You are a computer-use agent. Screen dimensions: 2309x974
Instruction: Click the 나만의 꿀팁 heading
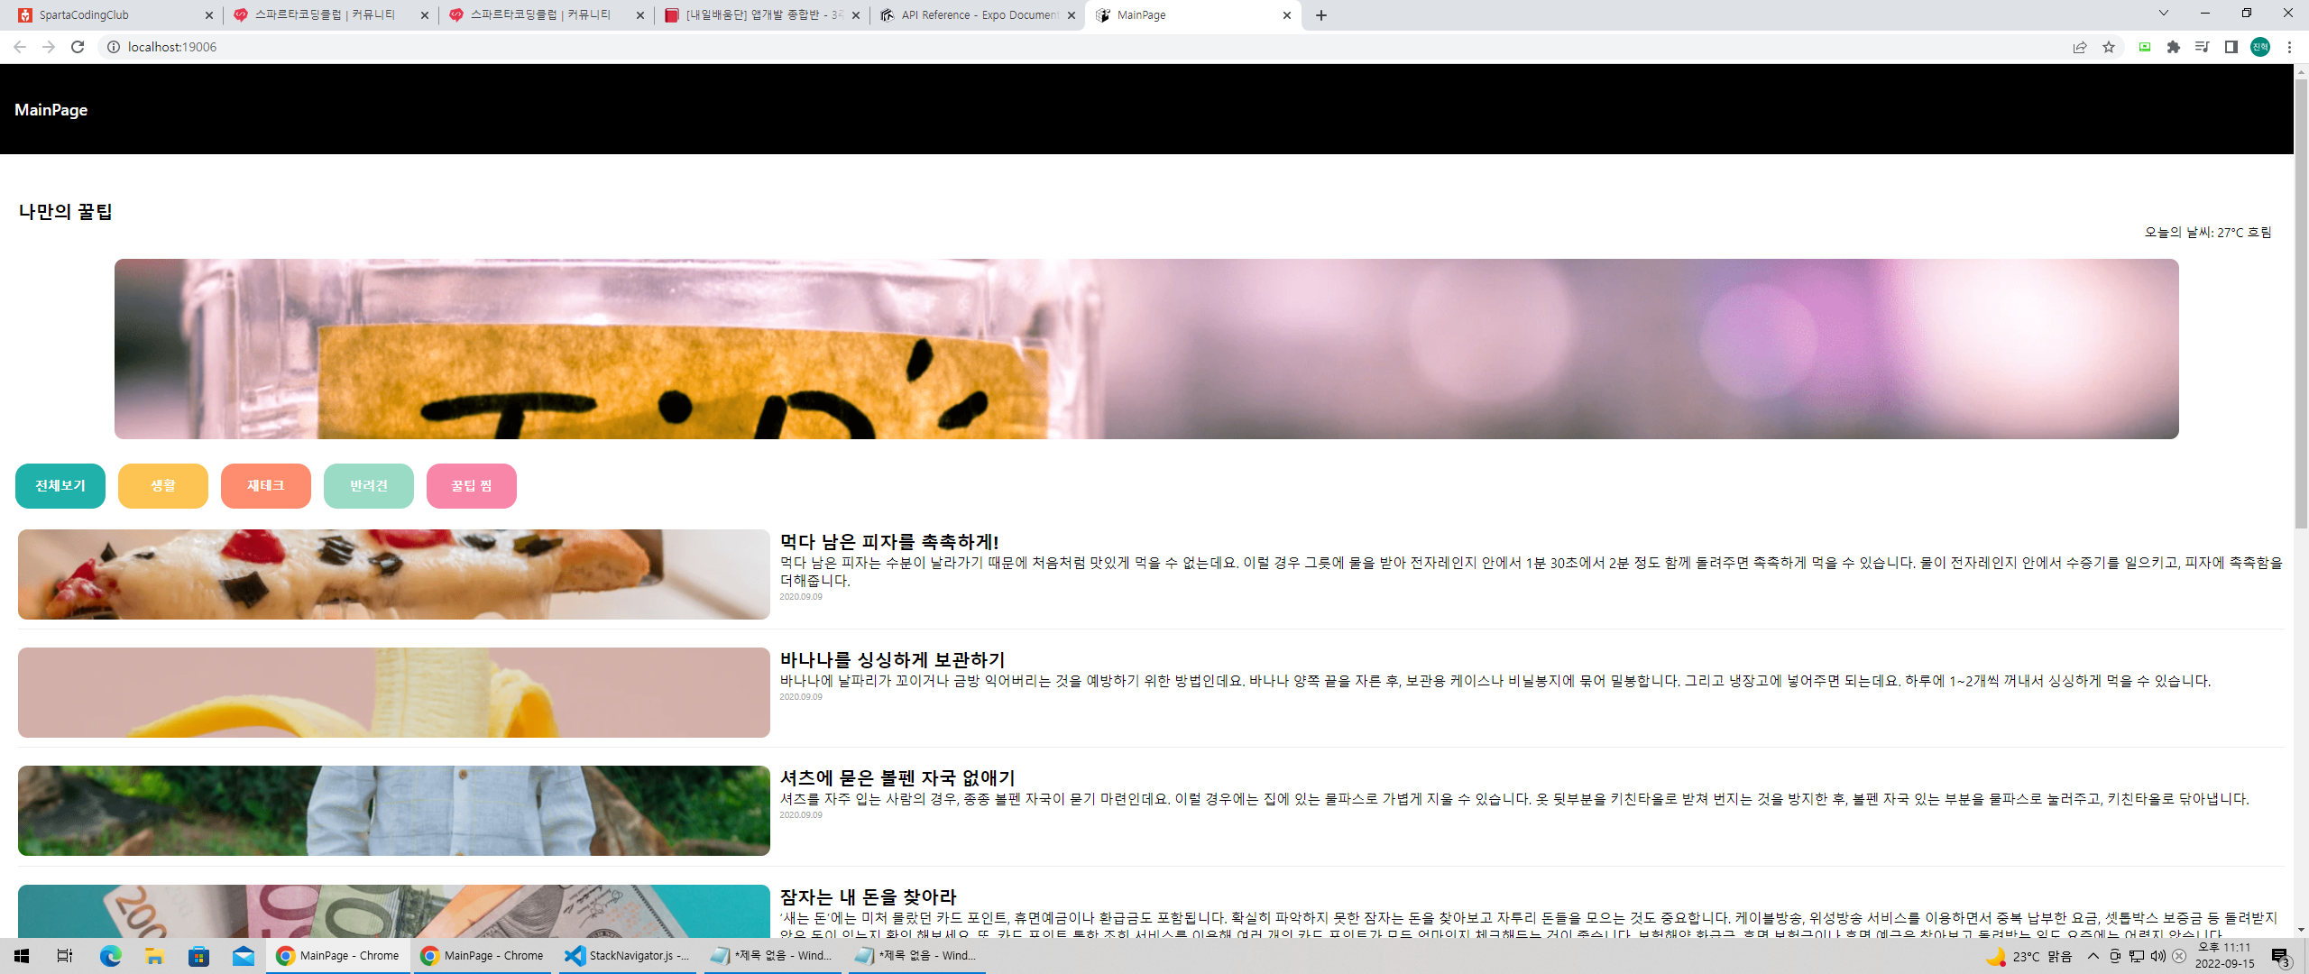(x=66, y=212)
